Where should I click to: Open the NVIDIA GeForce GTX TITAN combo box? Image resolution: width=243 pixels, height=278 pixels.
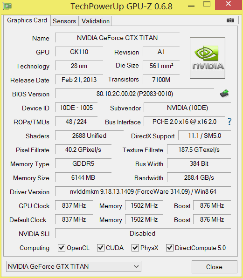(74, 266)
